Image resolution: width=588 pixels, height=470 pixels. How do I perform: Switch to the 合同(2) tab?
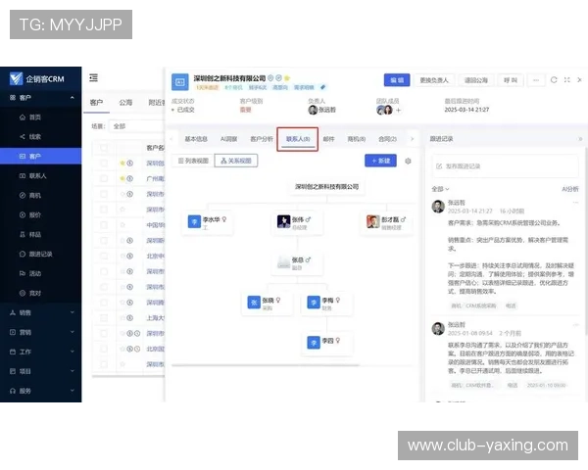(x=387, y=139)
